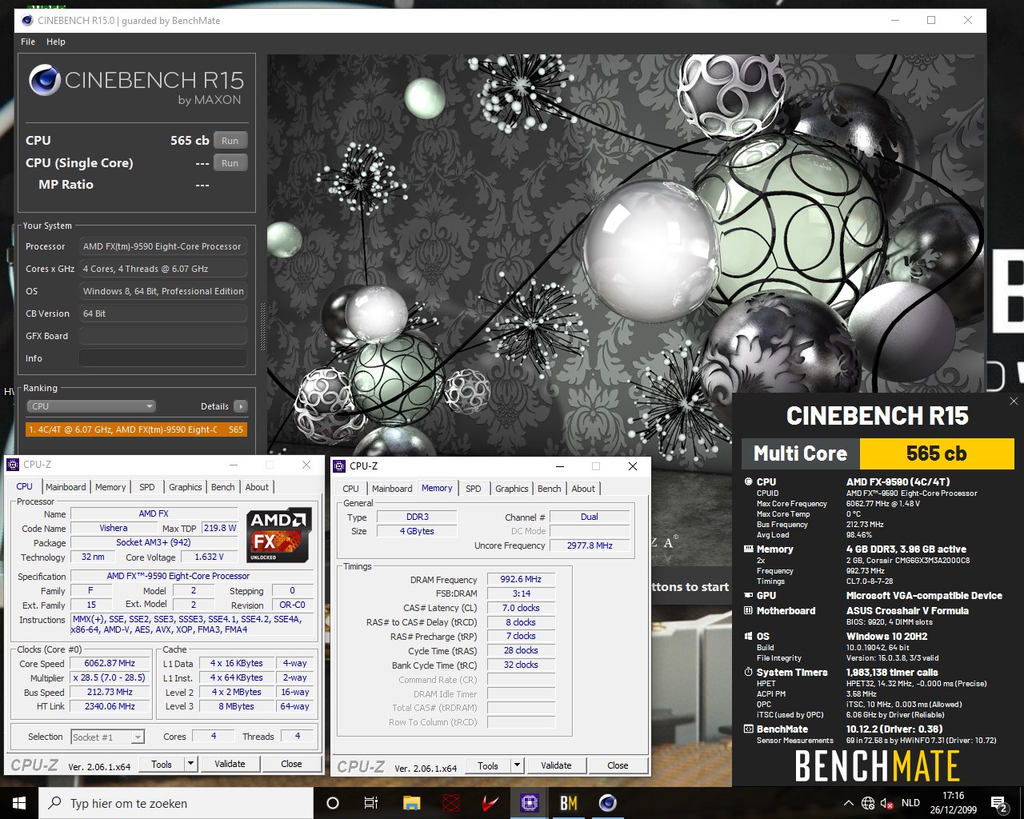Image resolution: width=1024 pixels, height=819 pixels.
Task: Open the Help menu in Cinebench
Action: tap(56, 42)
